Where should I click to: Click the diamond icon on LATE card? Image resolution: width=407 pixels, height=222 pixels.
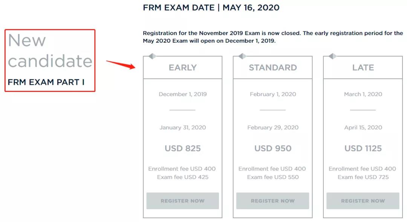tap(332, 56)
